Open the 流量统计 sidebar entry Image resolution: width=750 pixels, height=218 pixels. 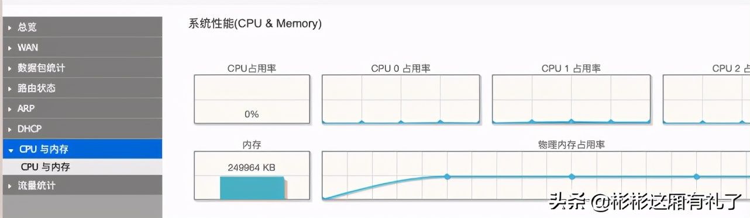[81, 185]
